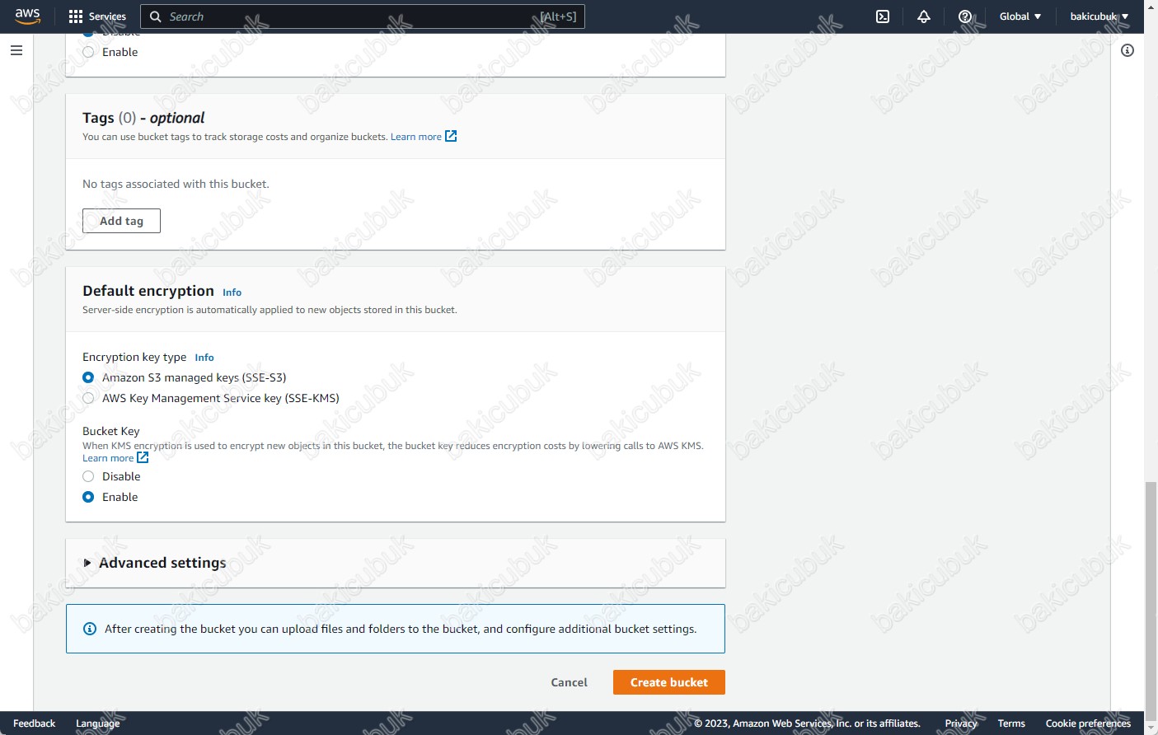Screen dimensions: 1158x735
Task: Choose Enable for Bucket Key
Action: tap(88, 497)
